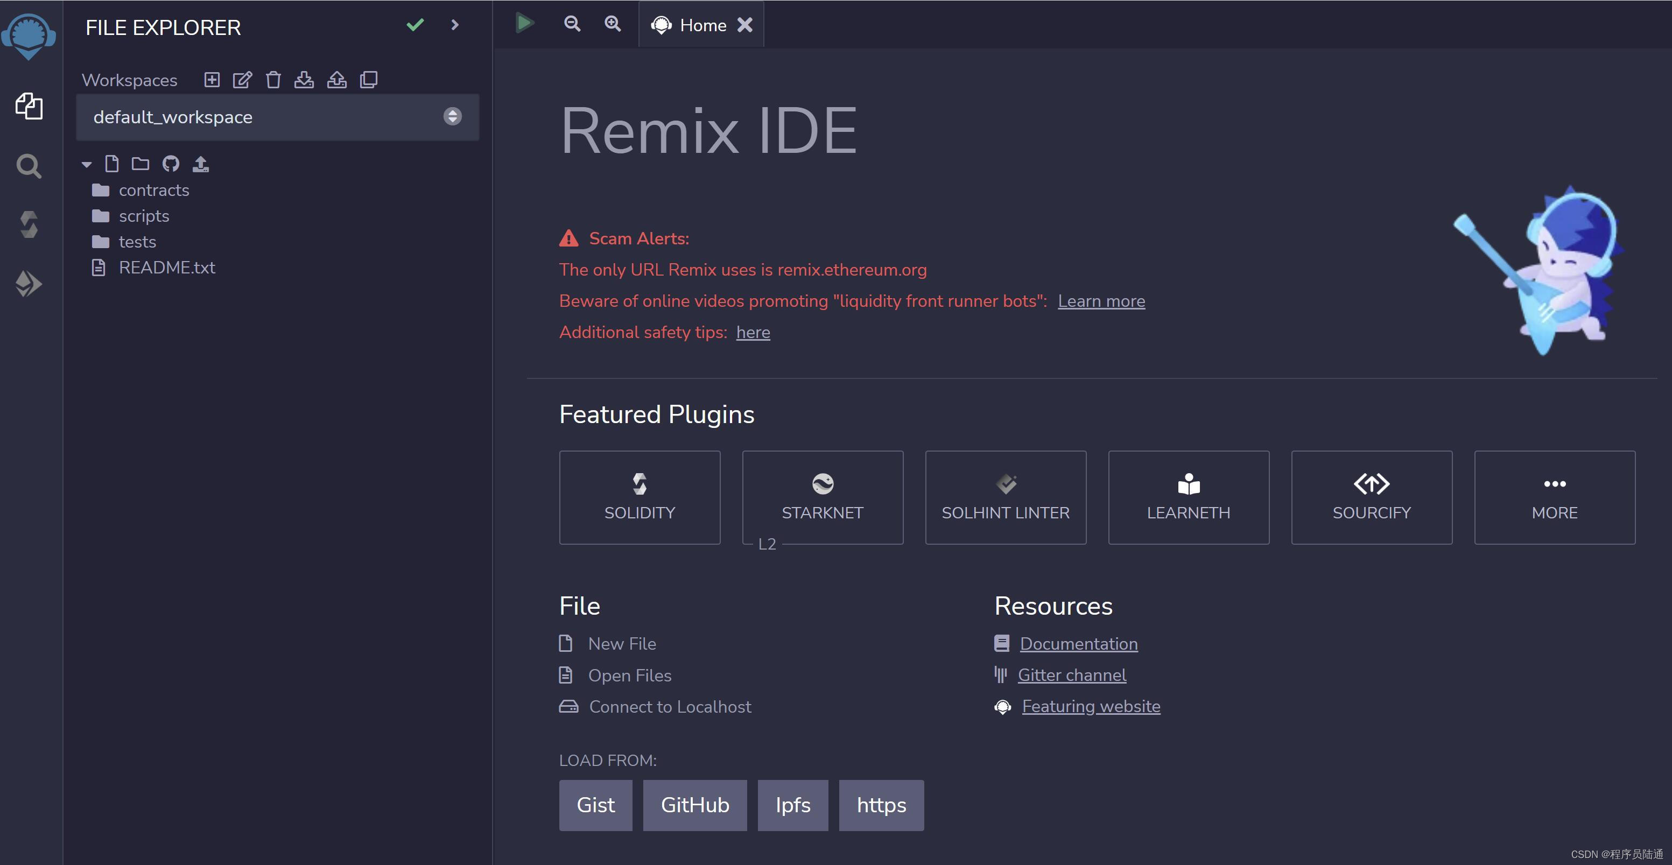Viewport: 1672px width, 865px height.
Task: Open README.txt file
Action: [166, 266]
